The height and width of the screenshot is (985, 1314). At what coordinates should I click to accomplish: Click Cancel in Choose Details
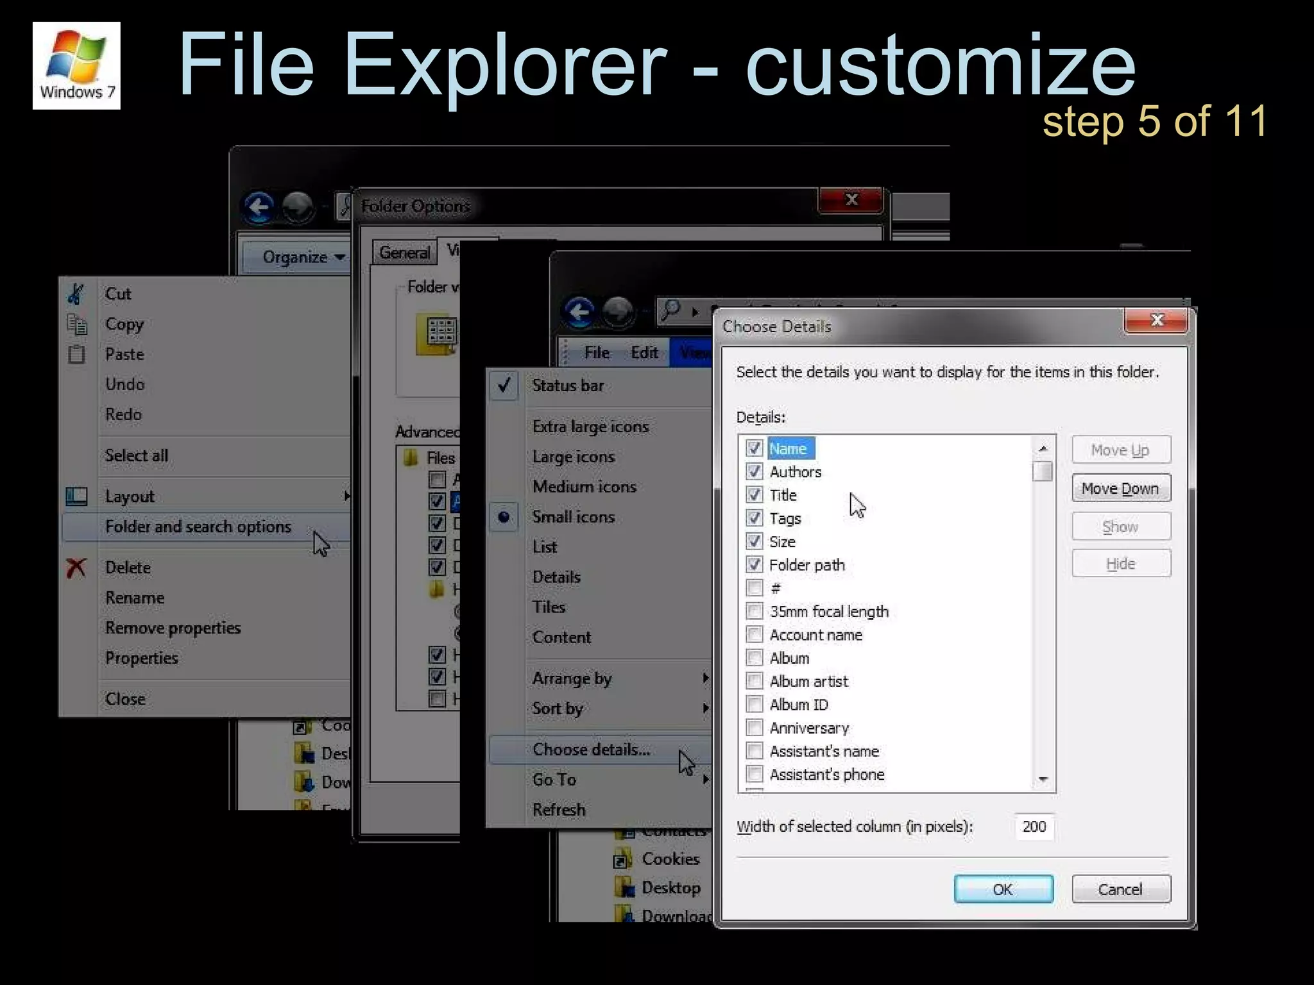point(1121,889)
